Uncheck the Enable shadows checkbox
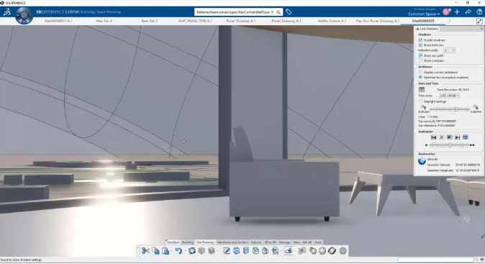This screenshot has height=264, width=485. pos(420,40)
